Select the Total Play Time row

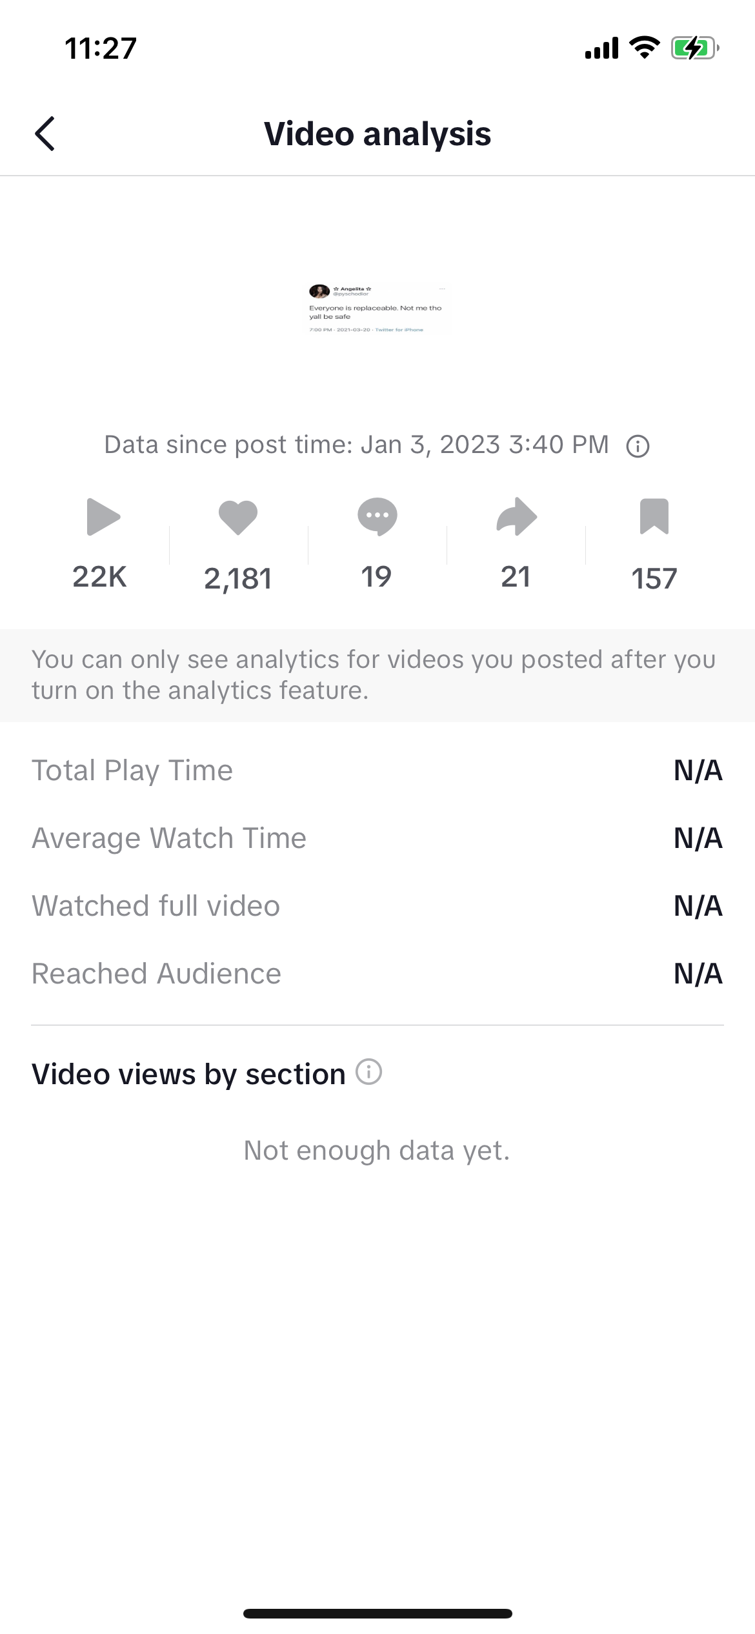[x=377, y=771]
